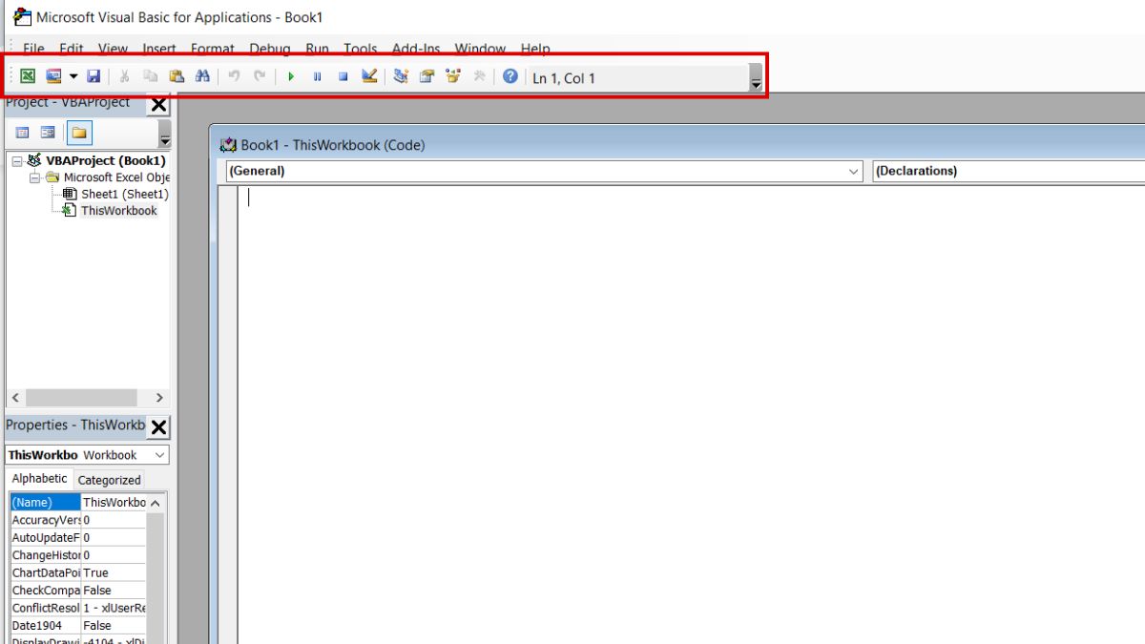The width and height of the screenshot is (1145, 644).
Task: Click the Project tree scroll left arrow
Action: click(15, 398)
